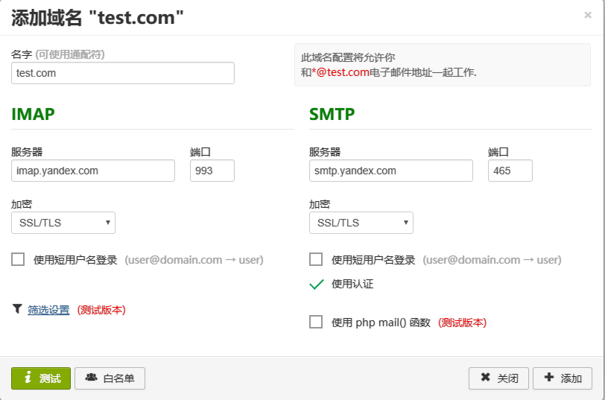Click the info icon on 测试 button
605x400 pixels.
point(28,378)
